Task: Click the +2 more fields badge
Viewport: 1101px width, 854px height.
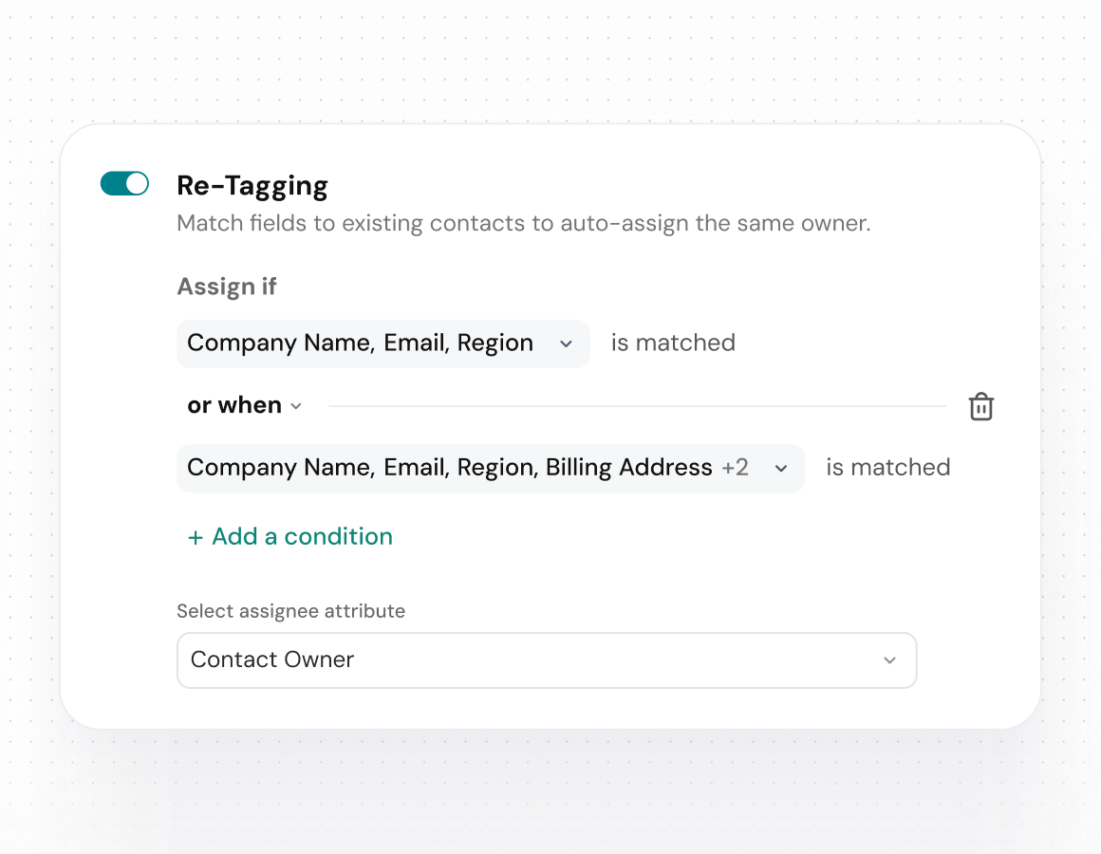Action: pyautogui.click(x=735, y=468)
